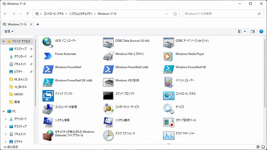Switch to large icons view in status bar
The width and height of the screenshot is (267, 150).
(263, 147)
